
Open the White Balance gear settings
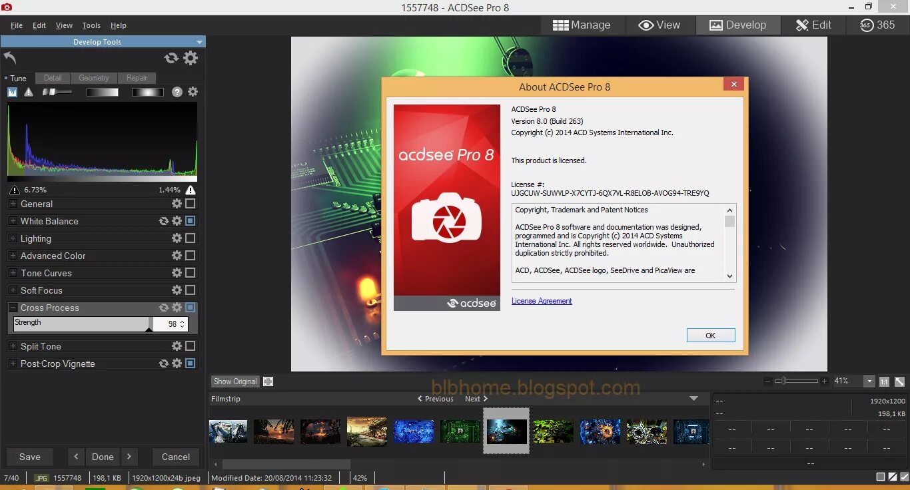177,221
